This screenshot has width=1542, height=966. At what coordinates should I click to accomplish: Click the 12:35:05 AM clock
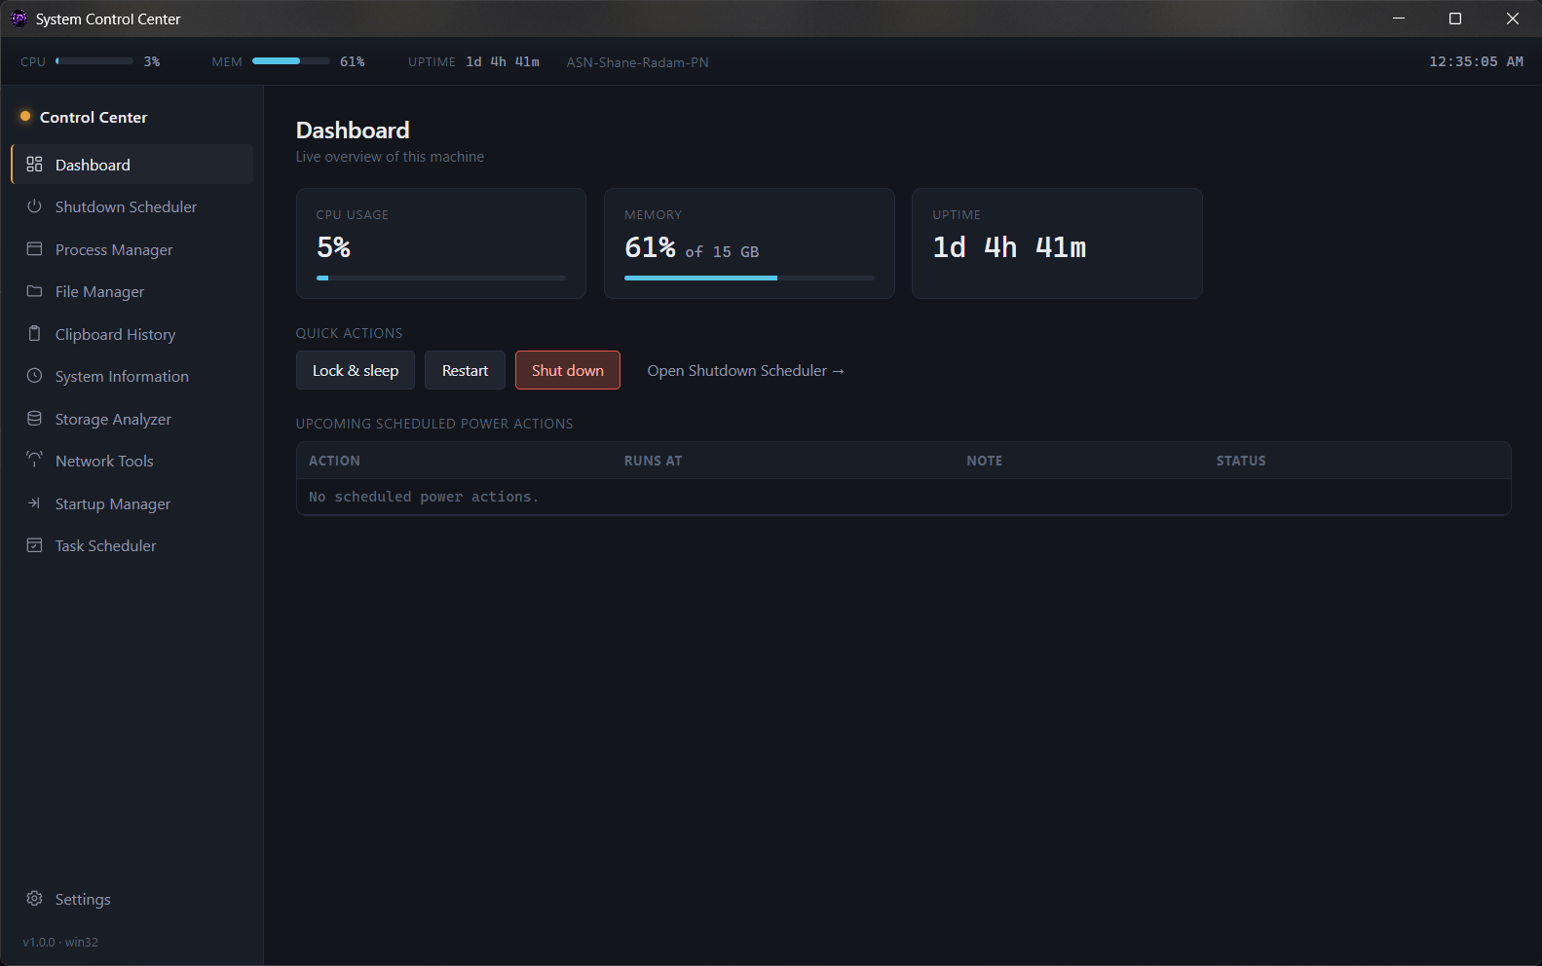click(1476, 61)
